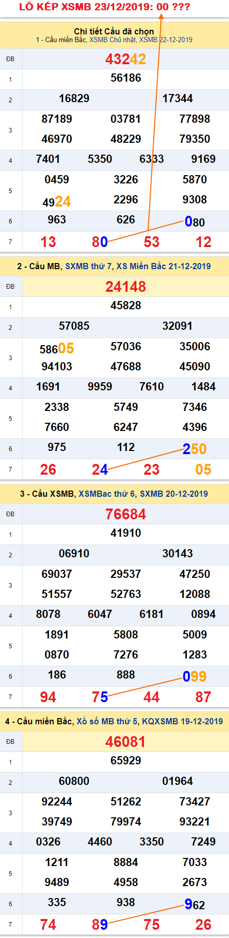
Task: Select third prize number 79350
Action: pyautogui.click(x=195, y=139)
